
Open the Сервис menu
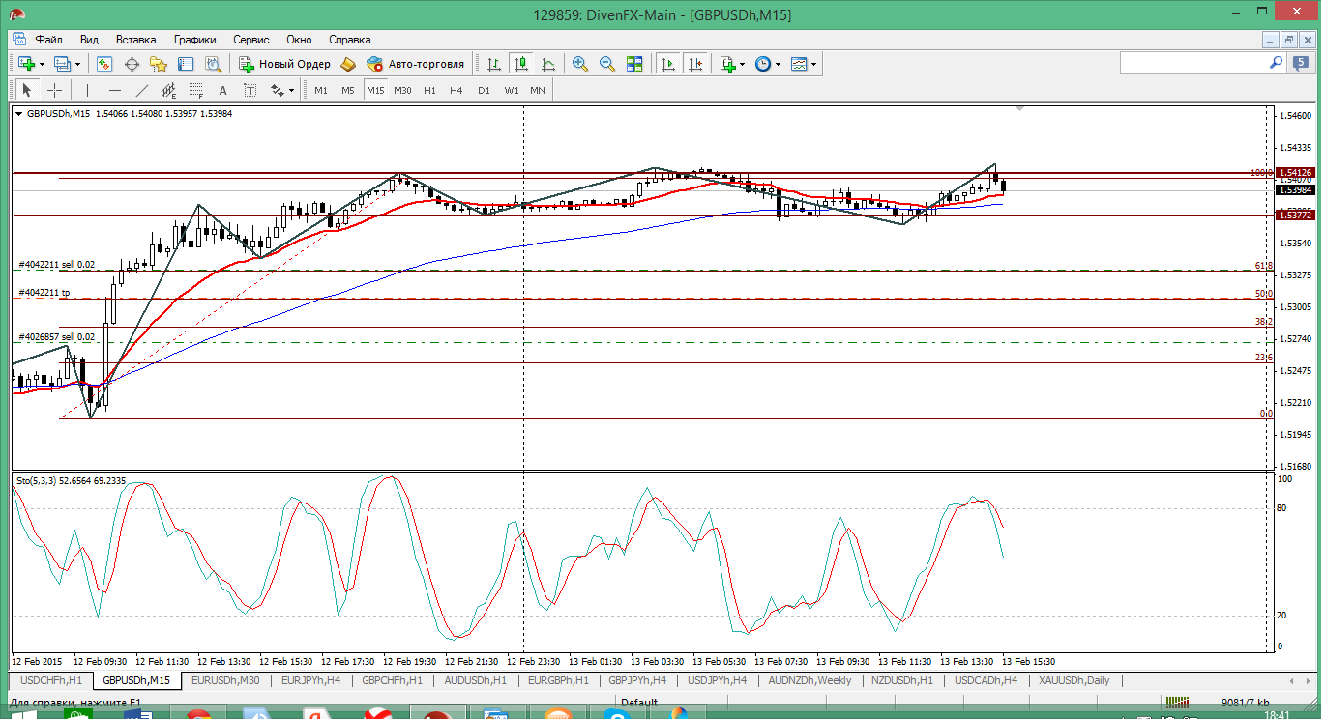pyautogui.click(x=251, y=40)
